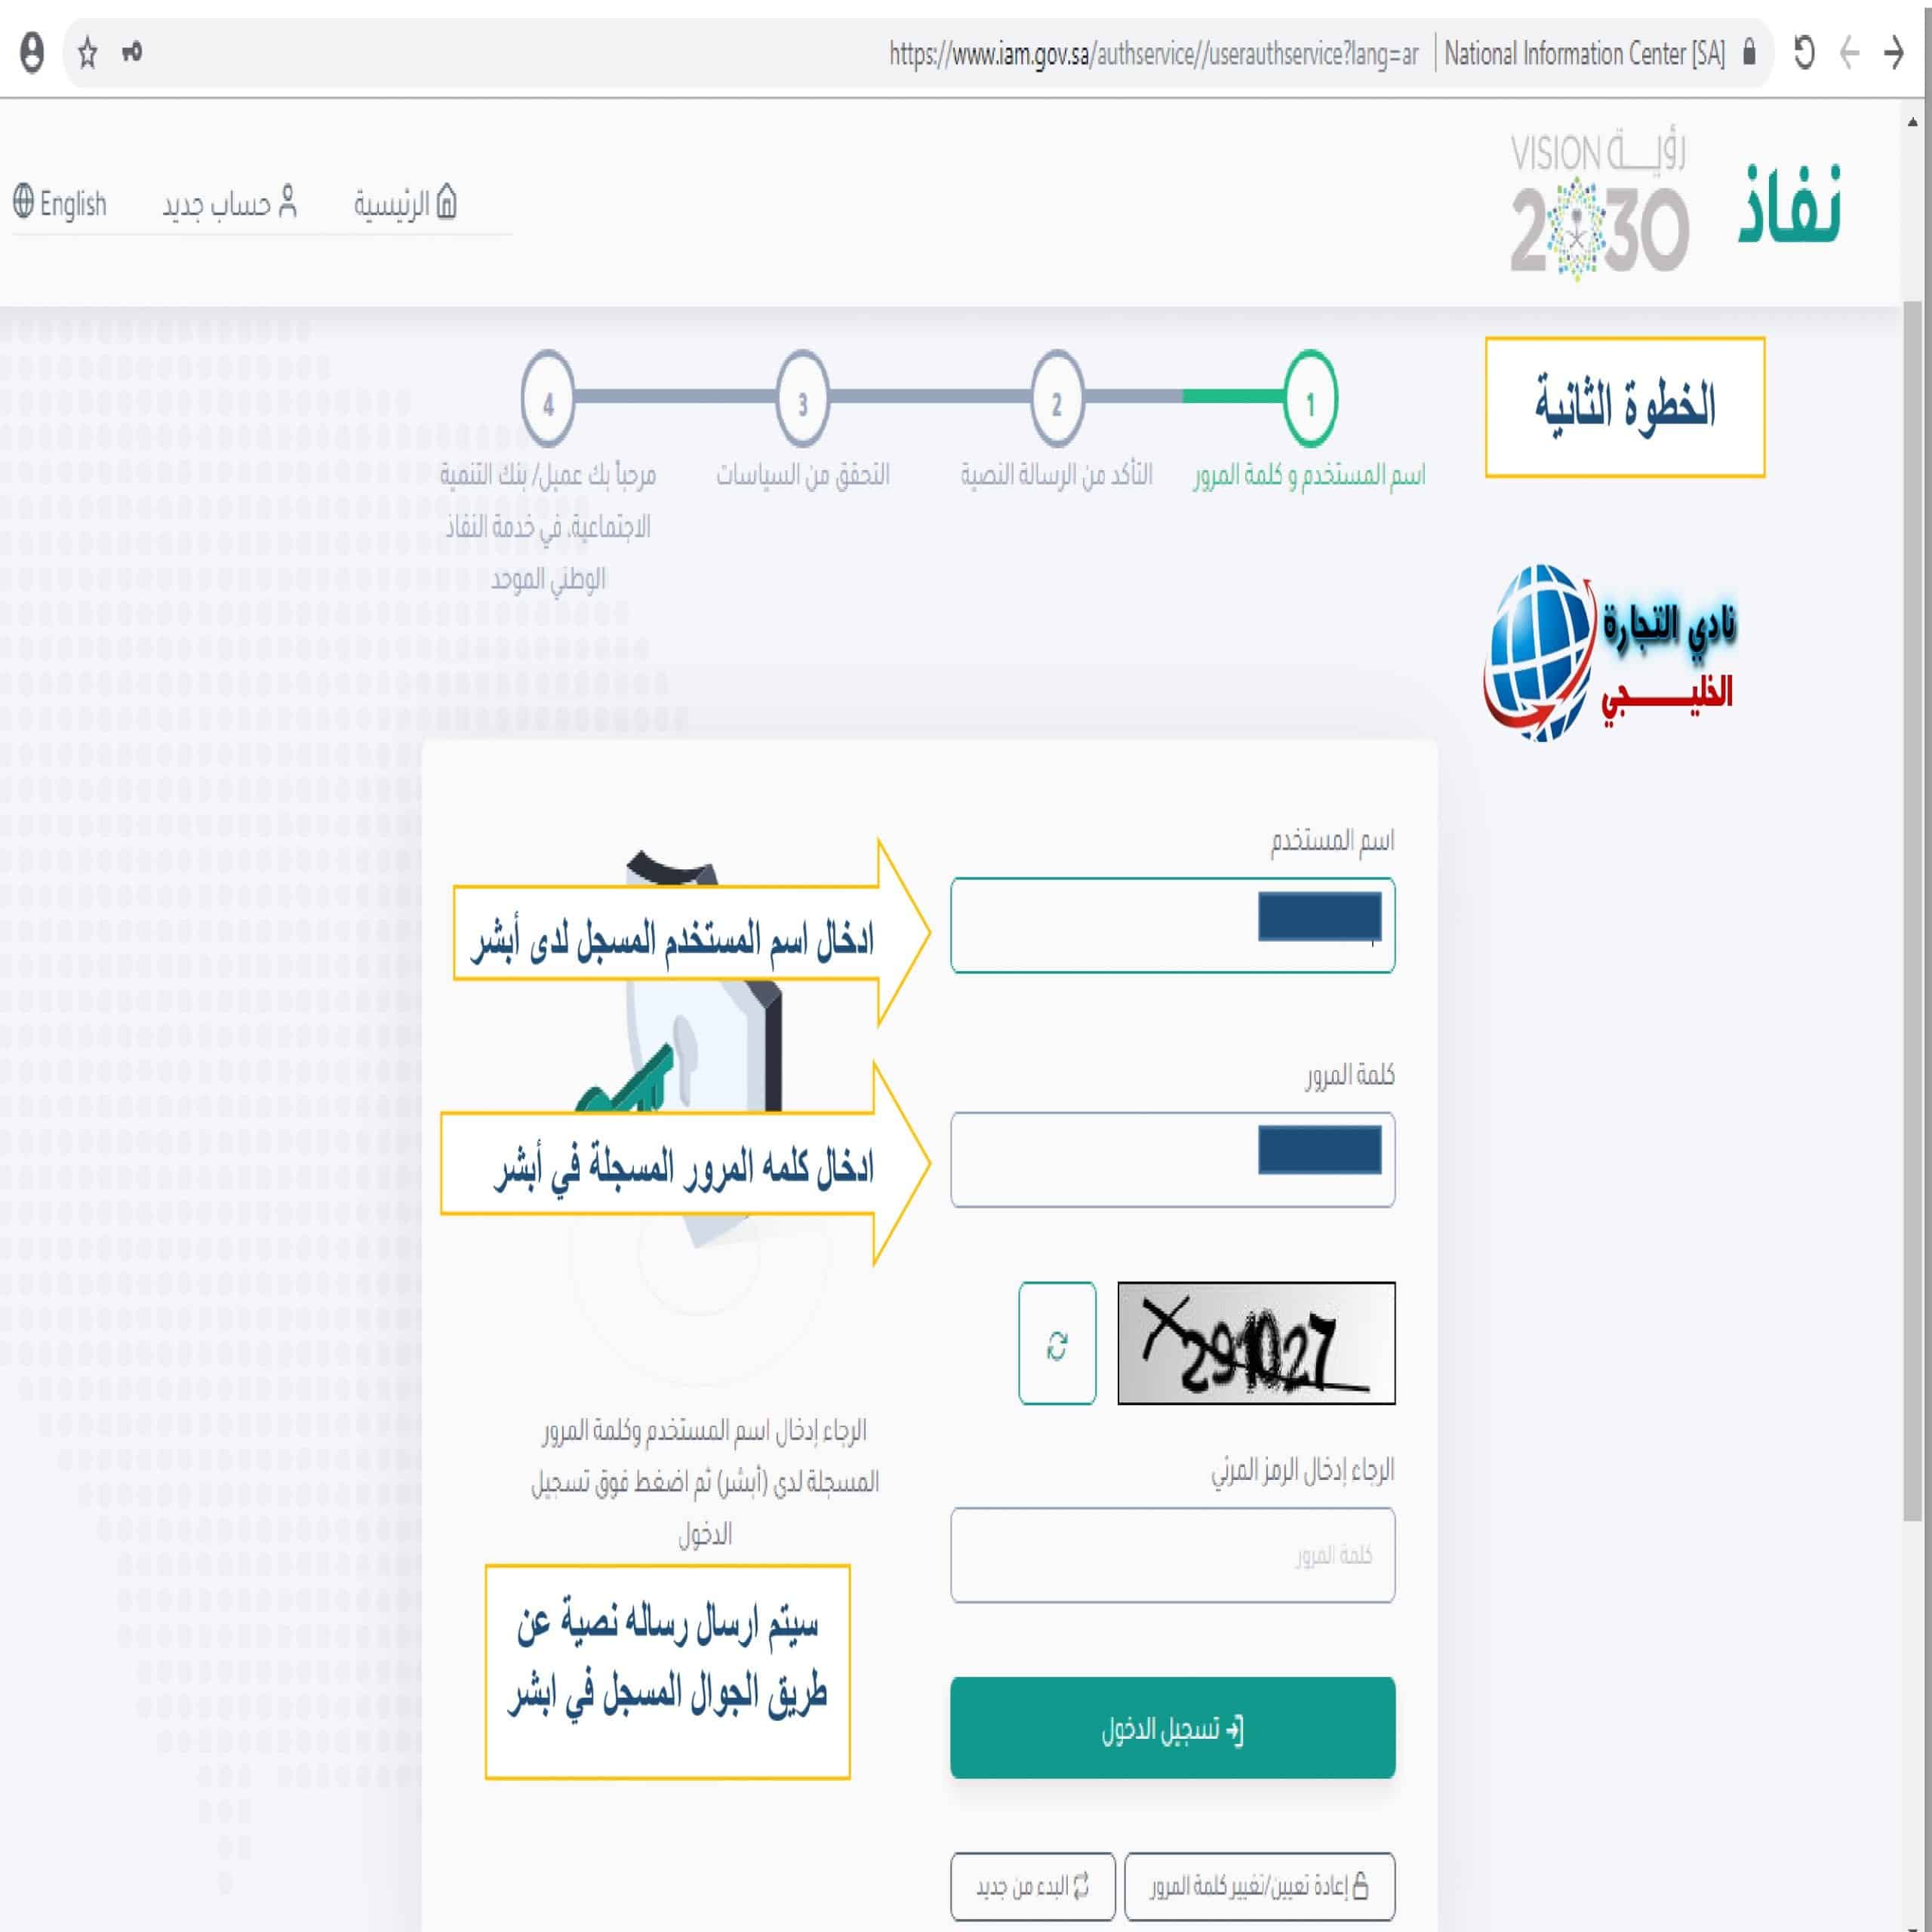Image resolution: width=1932 pixels, height=1932 pixels.
Task: Click the الرجاء إدخال الرمز المرئي label
Action: point(1302,1470)
